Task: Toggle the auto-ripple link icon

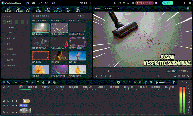Action: [x=8, y=87]
